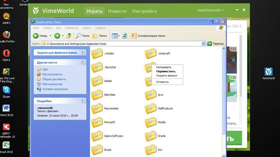This screenshot has width=280, height=157.
Task: Open melehovLolo account dropdown in VimeWorld
Action: (x=210, y=10)
